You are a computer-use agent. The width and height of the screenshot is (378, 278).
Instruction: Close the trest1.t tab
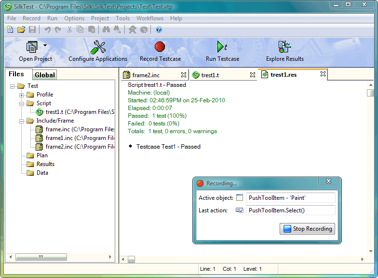253,75
